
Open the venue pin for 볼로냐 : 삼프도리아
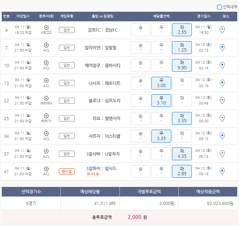tap(222, 101)
